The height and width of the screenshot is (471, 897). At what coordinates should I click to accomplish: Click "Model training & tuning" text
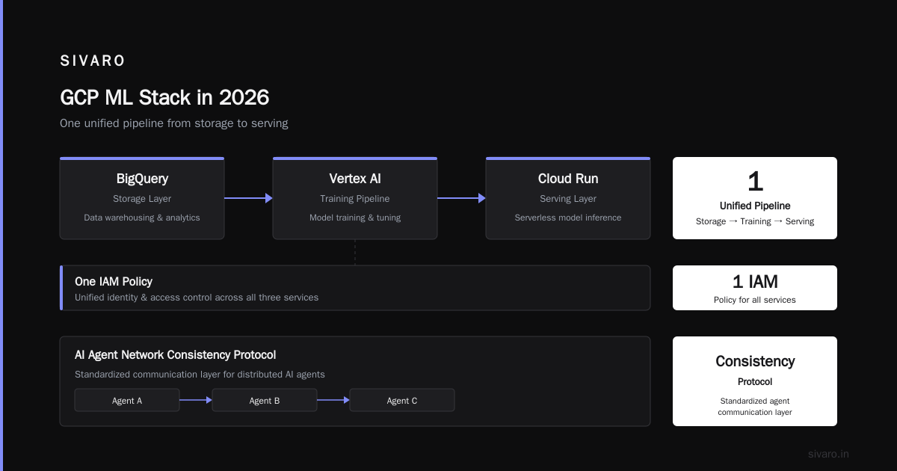[355, 218]
